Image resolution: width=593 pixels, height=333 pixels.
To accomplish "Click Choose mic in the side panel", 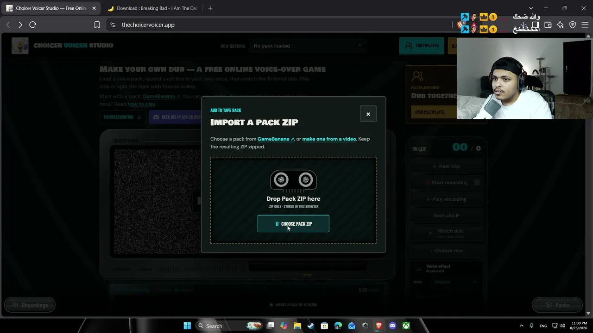I will pos(446,251).
